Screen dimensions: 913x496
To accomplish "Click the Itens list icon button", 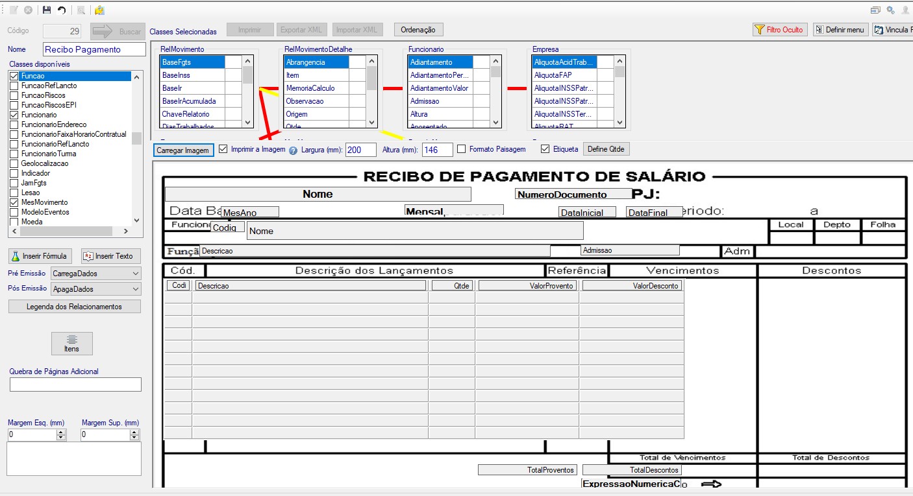I will pos(72,344).
